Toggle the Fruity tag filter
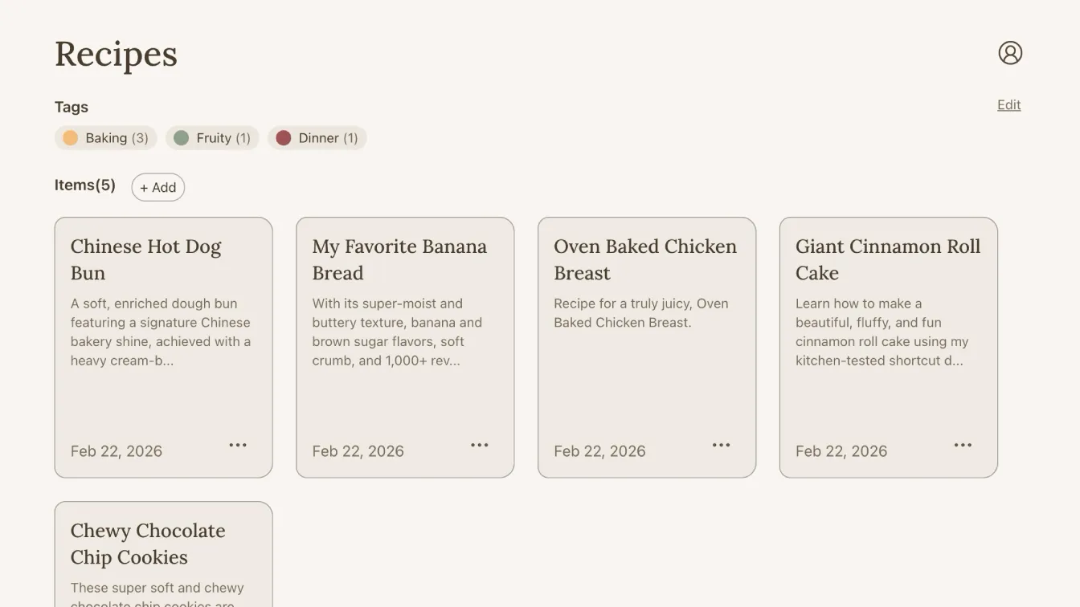 coord(212,137)
